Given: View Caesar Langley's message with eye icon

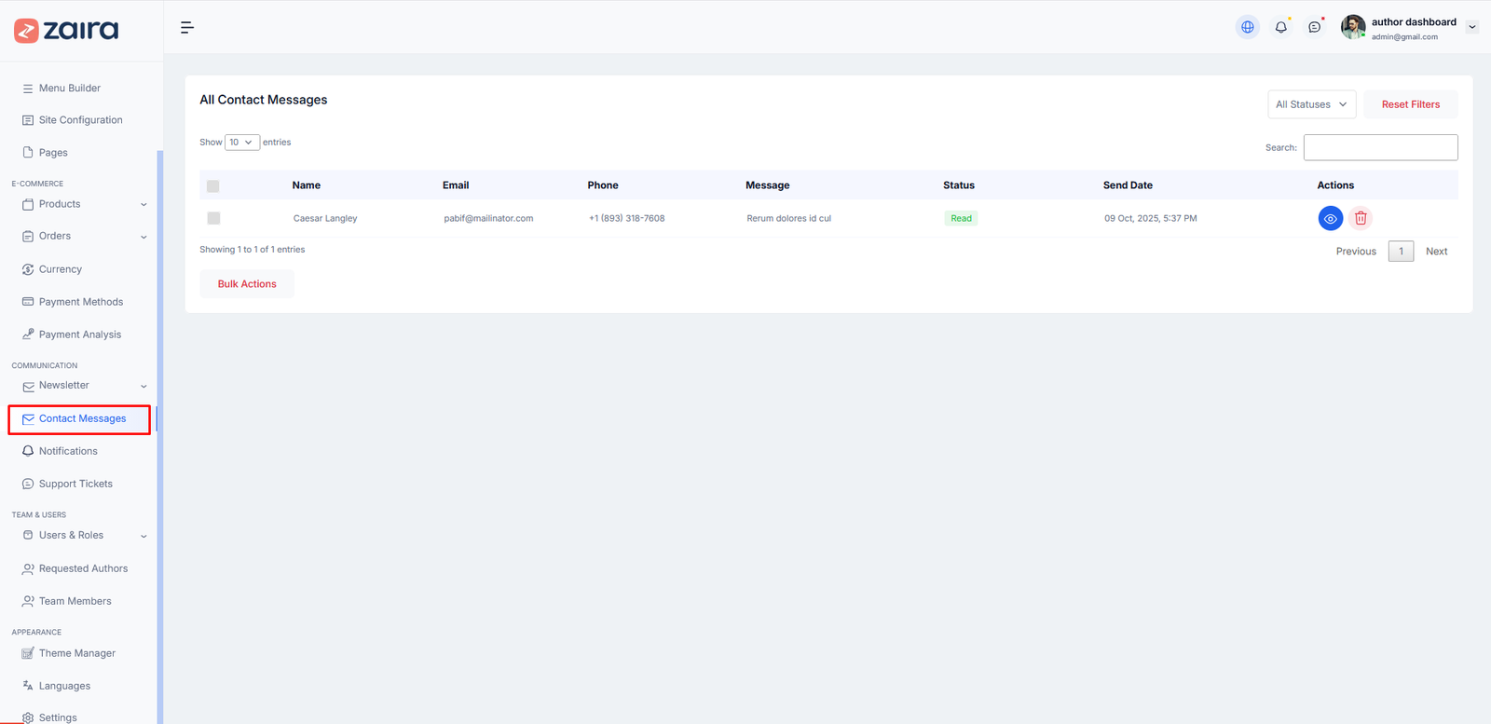Looking at the screenshot, I should coord(1330,218).
